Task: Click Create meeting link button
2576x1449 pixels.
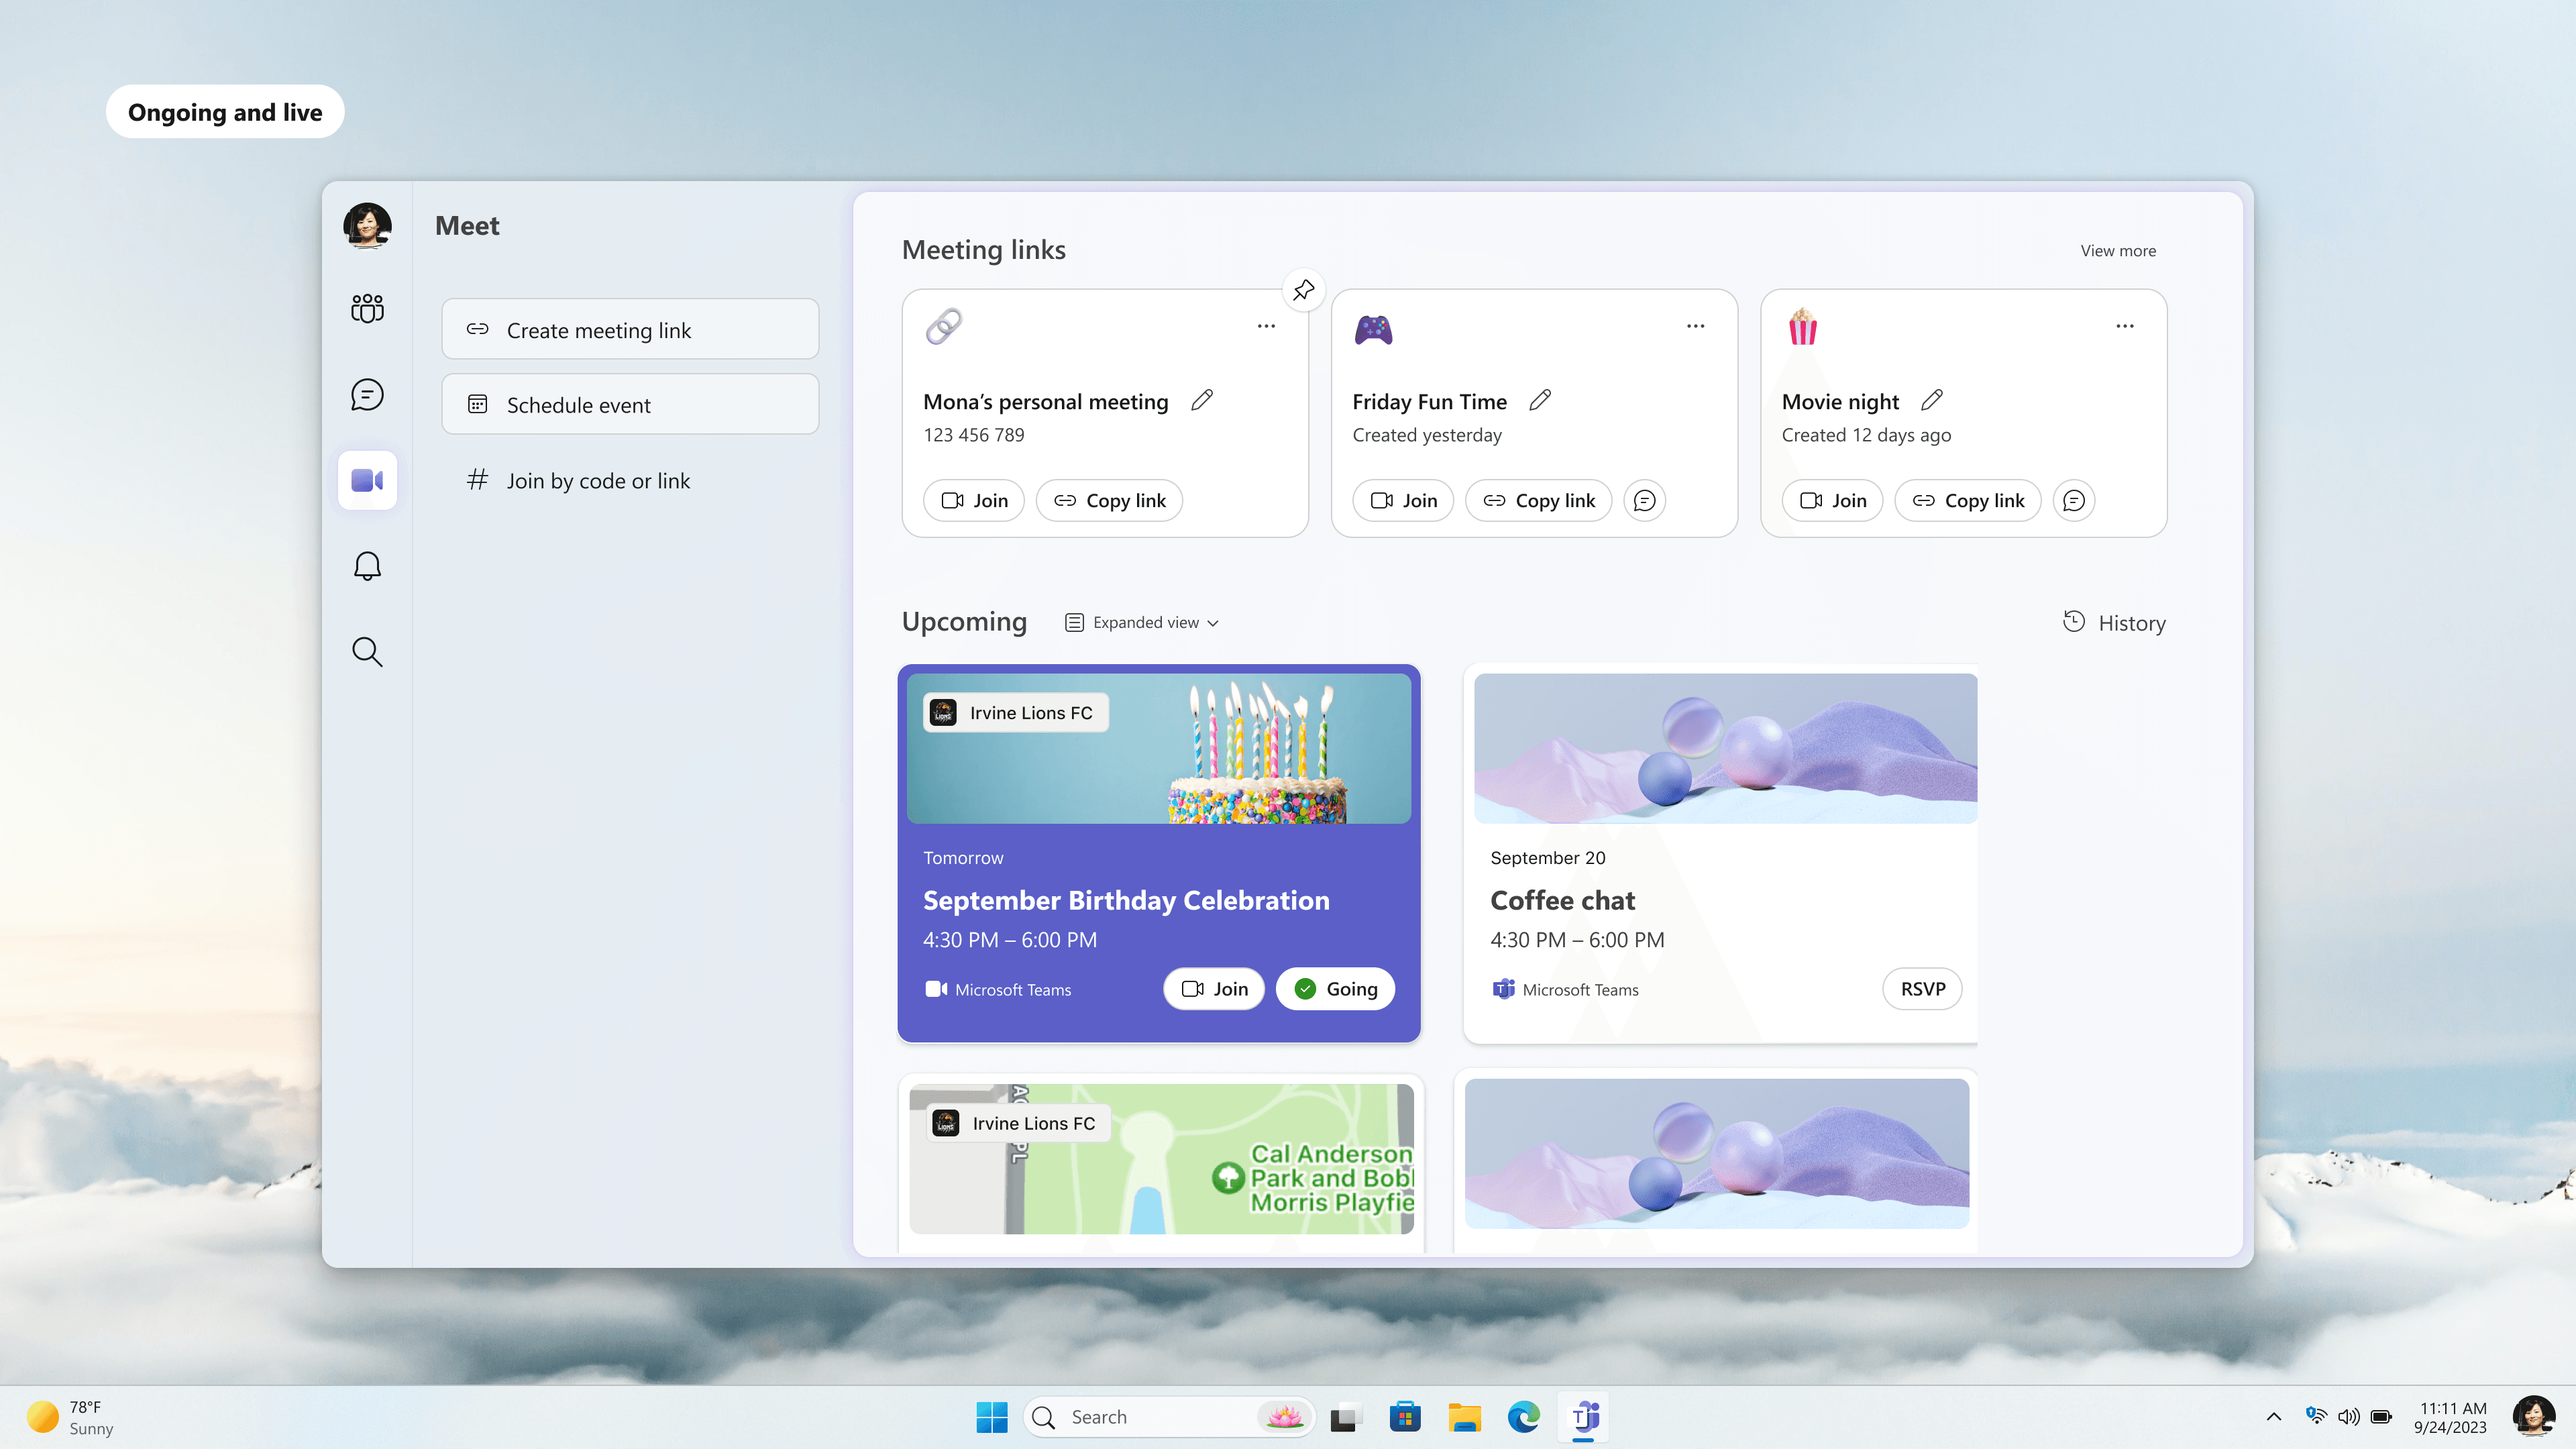Action: [x=630, y=329]
